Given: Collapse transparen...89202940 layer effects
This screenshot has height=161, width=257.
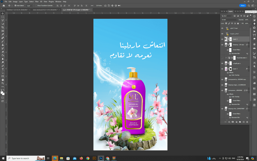Looking at the screenshot, I should pyautogui.click(x=249, y=91).
